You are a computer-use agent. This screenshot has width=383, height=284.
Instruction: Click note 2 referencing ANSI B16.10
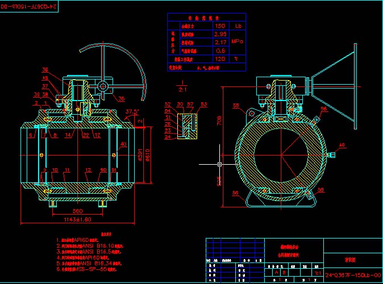[x=90, y=246]
